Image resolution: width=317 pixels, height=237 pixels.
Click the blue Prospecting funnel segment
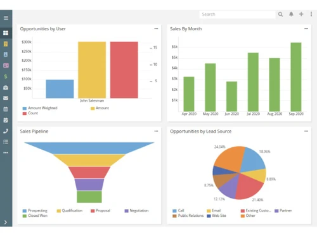[89, 148]
